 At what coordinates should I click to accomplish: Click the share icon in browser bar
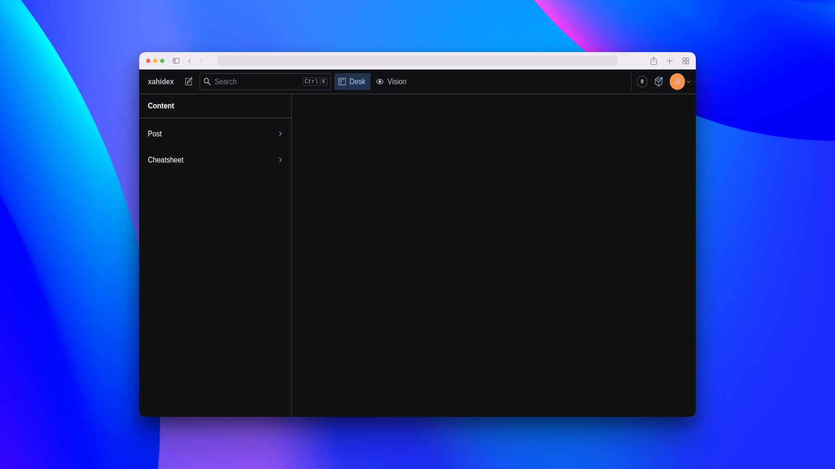click(653, 61)
